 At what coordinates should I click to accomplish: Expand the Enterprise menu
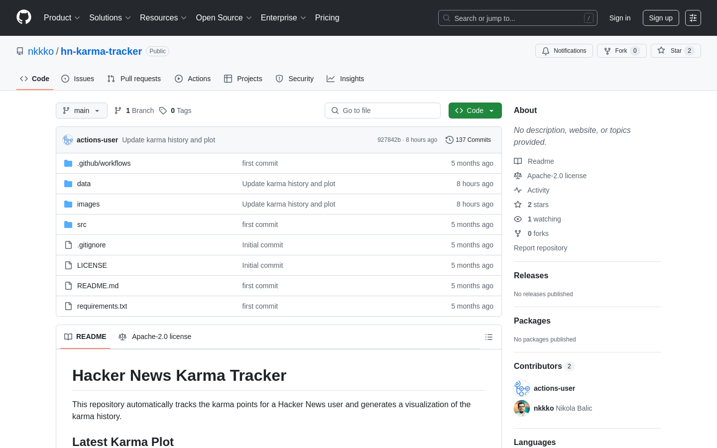tap(283, 18)
